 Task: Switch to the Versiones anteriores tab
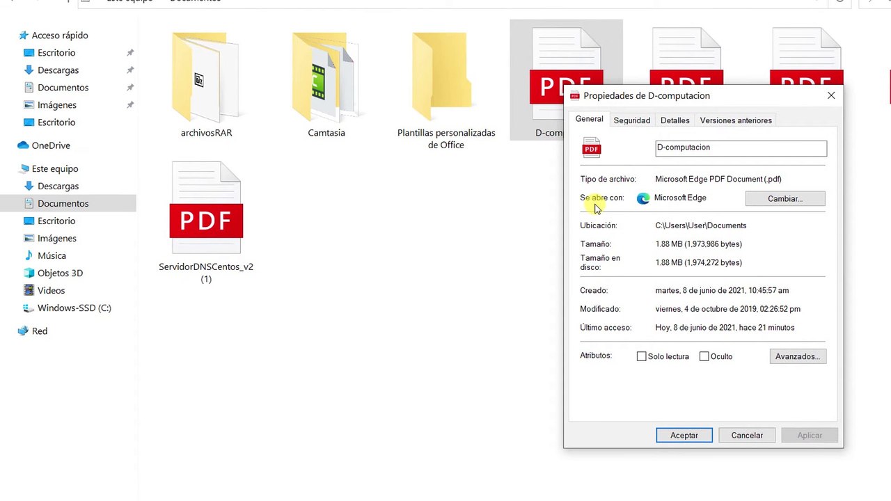pyautogui.click(x=736, y=120)
